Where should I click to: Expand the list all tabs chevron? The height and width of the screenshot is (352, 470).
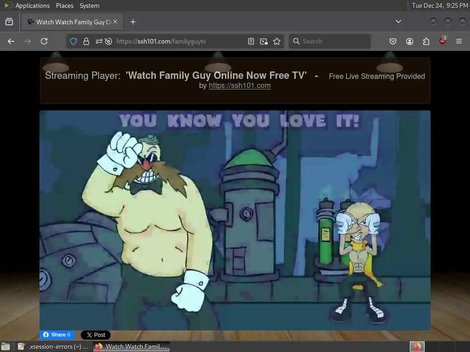tap(398, 22)
